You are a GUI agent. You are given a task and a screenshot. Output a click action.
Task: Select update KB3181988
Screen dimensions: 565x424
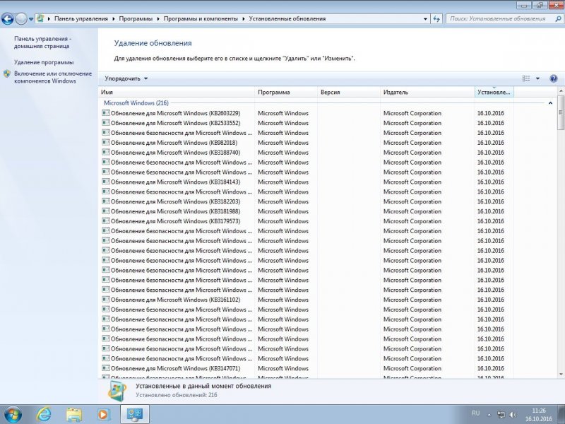click(175, 211)
